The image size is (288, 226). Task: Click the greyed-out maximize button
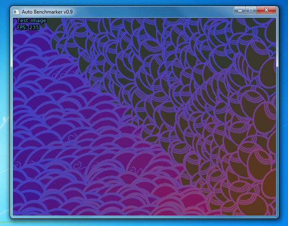(250, 10)
